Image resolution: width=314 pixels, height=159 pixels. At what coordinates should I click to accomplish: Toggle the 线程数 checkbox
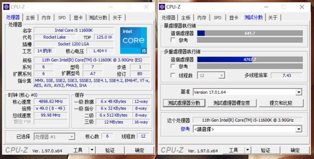(173, 75)
